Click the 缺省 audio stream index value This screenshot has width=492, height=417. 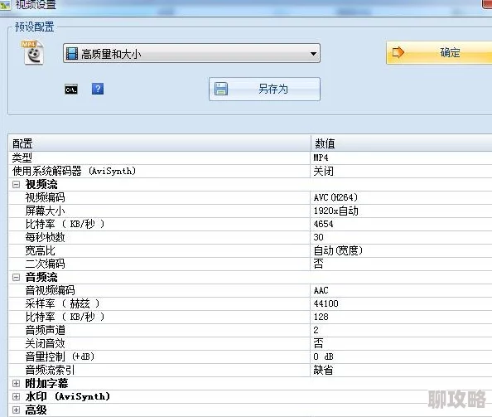click(323, 371)
